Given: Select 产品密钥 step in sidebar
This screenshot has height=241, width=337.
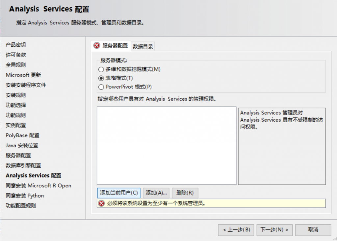Looking at the screenshot, I should point(16,45).
